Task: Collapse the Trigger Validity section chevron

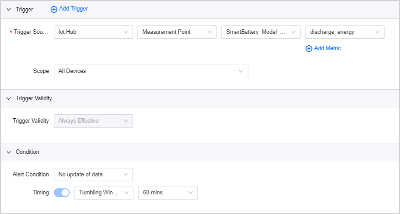Action: (8, 98)
